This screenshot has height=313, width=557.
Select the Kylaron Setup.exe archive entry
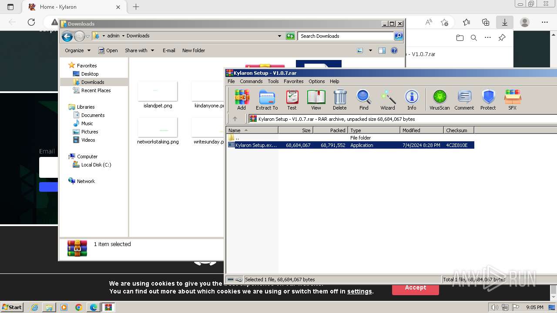click(350, 145)
